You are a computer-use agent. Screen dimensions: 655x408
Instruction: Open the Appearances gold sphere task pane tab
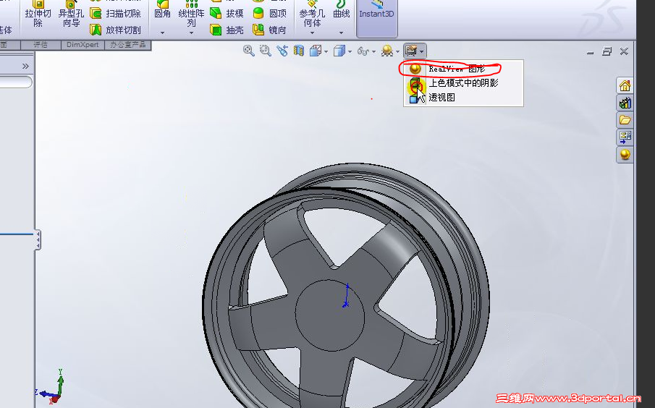tap(625, 155)
